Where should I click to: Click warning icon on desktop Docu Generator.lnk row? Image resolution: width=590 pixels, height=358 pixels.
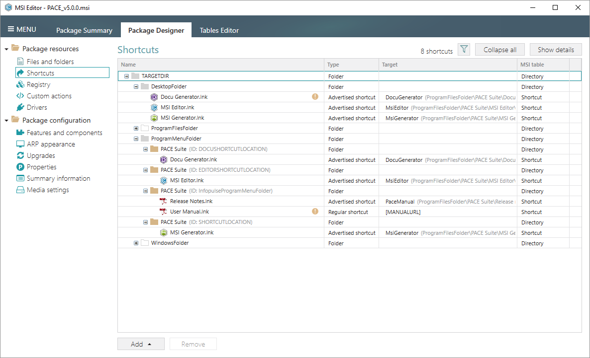(x=315, y=97)
